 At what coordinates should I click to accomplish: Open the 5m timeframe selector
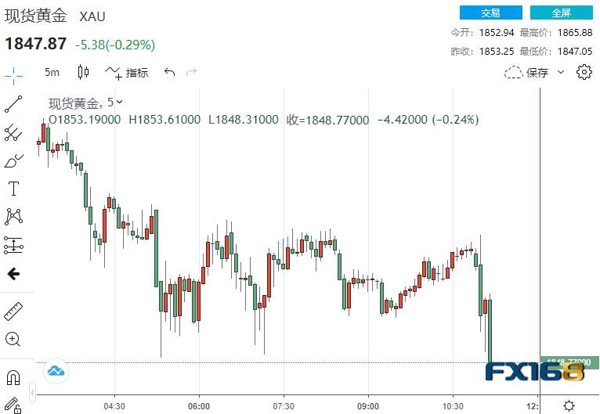click(52, 72)
